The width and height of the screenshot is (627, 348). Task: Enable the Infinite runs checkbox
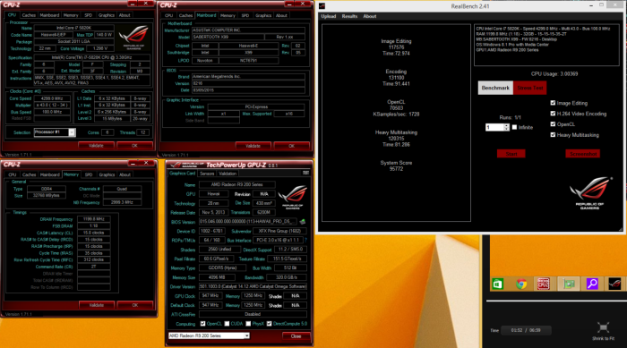coord(515,127)
